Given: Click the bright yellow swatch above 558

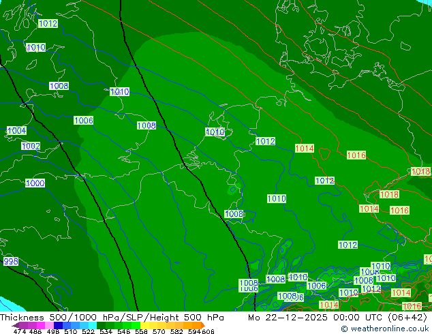Looking at the screenshot, I should [x=144, y=325].
